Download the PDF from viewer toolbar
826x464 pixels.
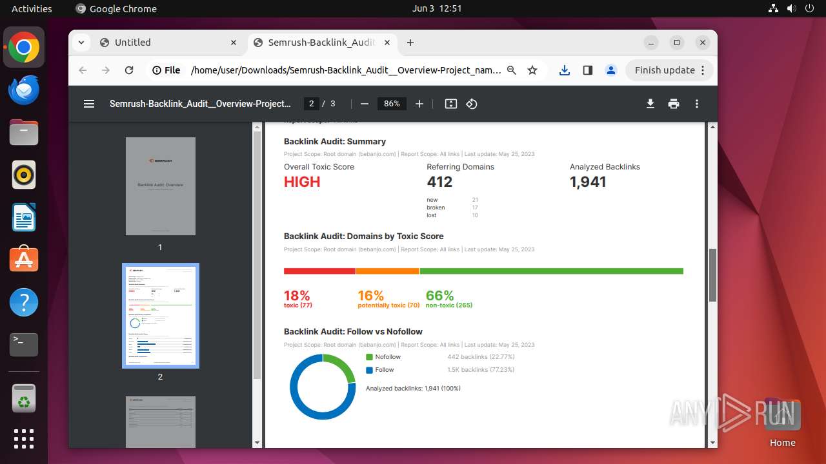coord(650,104)
